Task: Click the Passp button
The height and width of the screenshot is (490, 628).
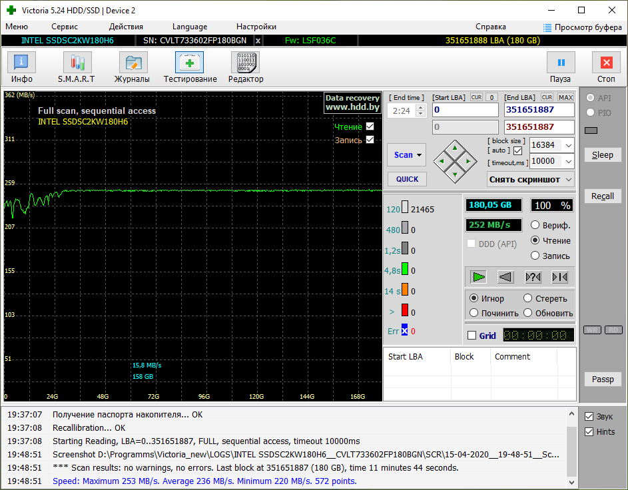Action: click(x=603, y=379)
